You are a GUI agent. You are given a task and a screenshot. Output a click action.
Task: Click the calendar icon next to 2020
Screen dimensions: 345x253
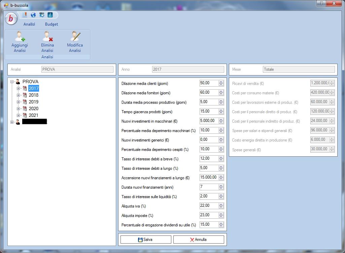tap(25, 108)
